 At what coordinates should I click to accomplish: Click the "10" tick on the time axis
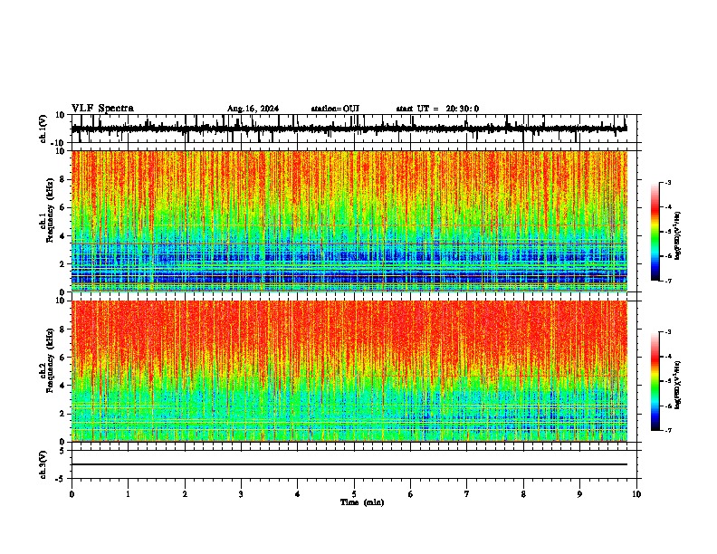click(636, 494)
